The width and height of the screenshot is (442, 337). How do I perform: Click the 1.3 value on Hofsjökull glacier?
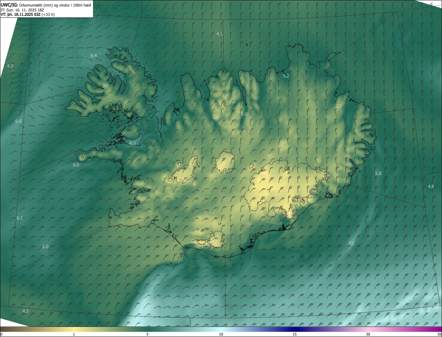point(222,166)
